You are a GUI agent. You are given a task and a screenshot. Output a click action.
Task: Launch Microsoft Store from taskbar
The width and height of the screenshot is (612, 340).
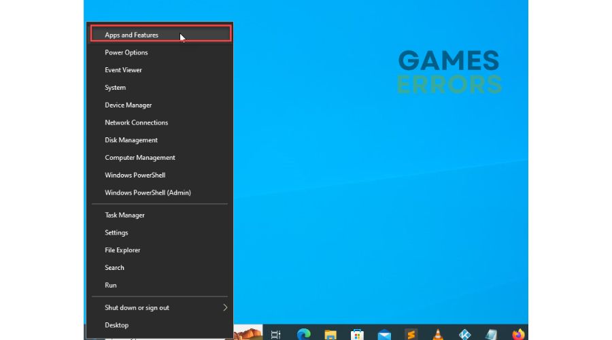(357, 335)
